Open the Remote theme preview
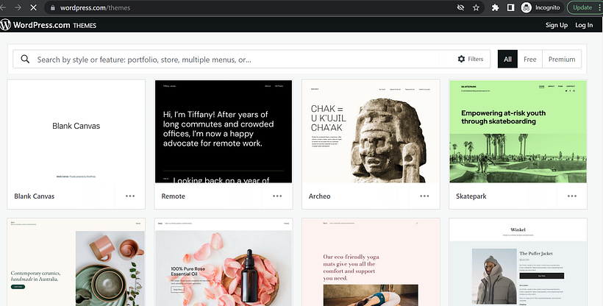Image resolution: width=603 pixels, height=306 pixels. coord(224,131)
